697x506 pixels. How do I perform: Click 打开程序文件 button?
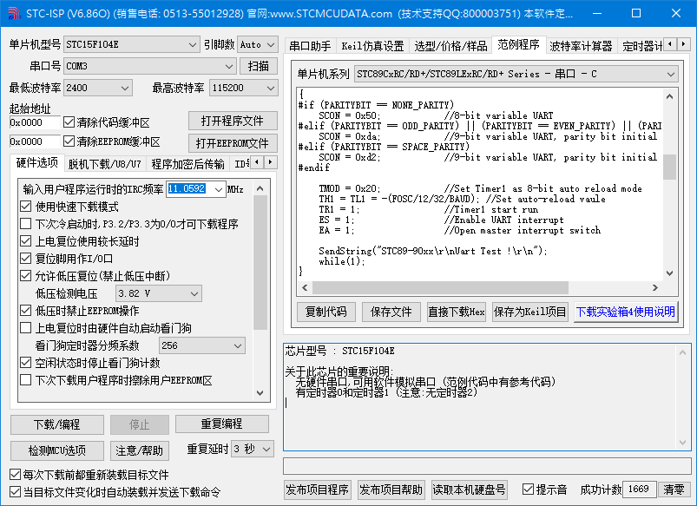pos(233,121)
